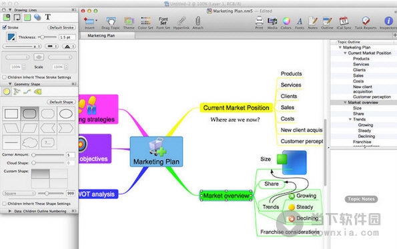
Task: Adjust the Corner Amount slider
Action: 33,155
